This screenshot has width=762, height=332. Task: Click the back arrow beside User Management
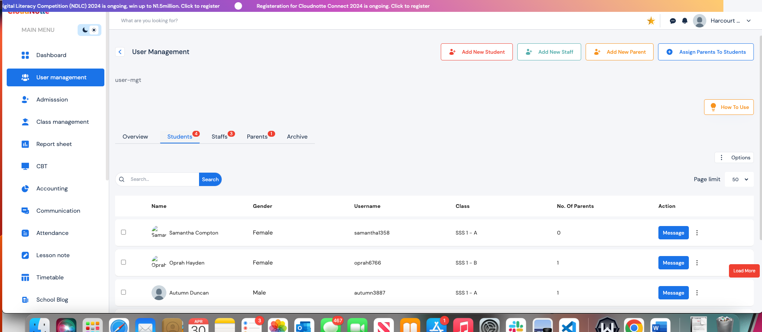pyautogui.click(x=120, y=52)
